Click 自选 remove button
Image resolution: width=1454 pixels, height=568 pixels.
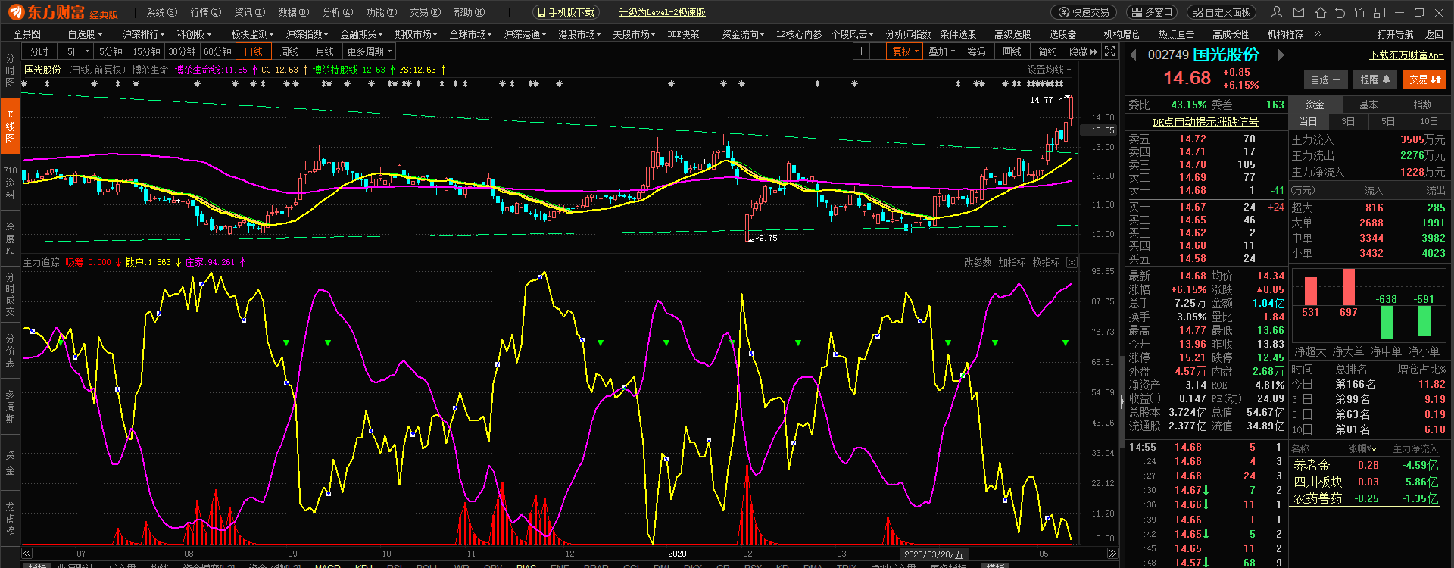tap(1325, 80)
